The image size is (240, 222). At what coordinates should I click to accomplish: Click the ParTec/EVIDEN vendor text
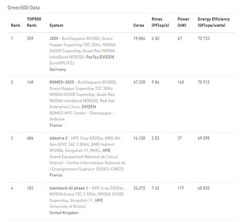pyautogui.click(x=100, y=57)
